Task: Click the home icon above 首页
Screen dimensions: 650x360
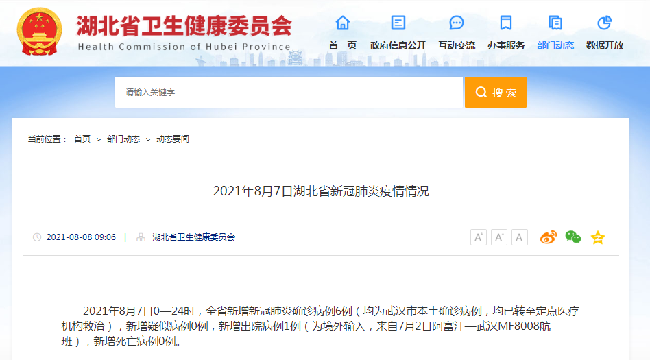Action: (343, 23)
